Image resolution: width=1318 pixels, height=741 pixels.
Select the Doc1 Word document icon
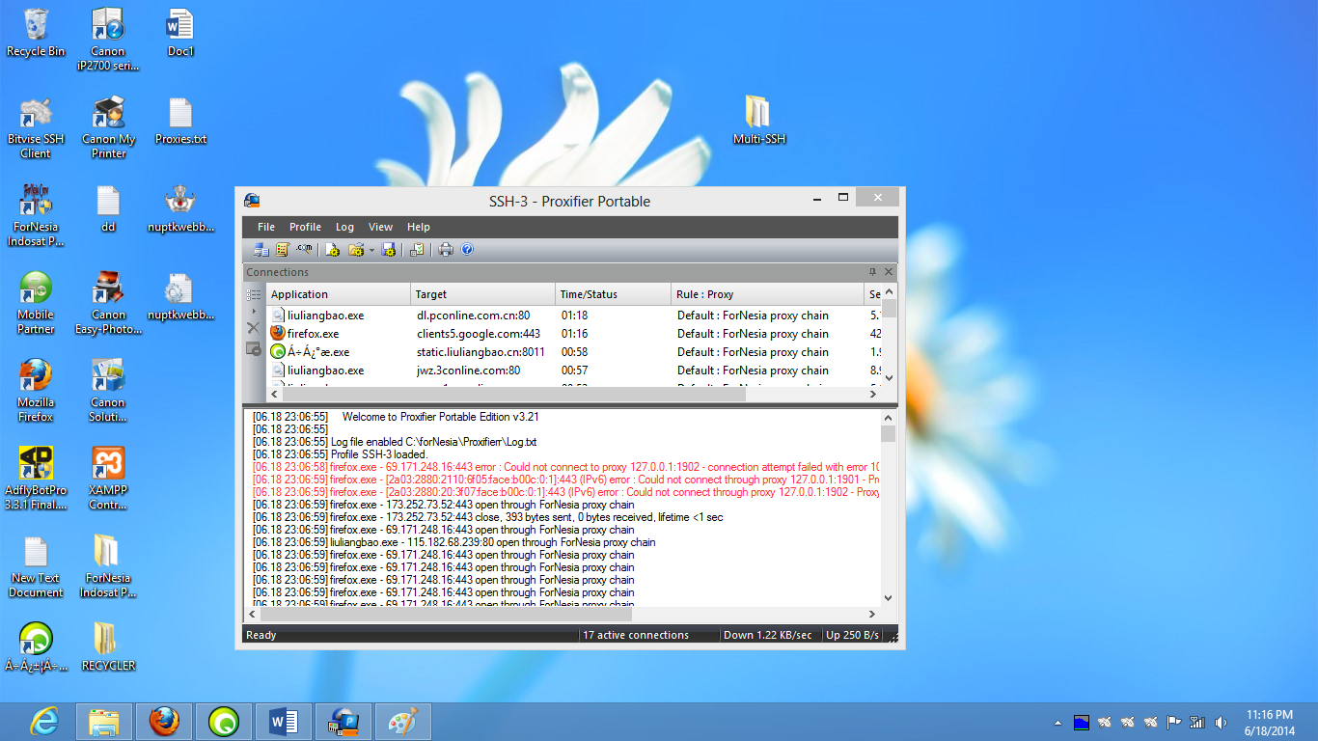pos(180,32)
